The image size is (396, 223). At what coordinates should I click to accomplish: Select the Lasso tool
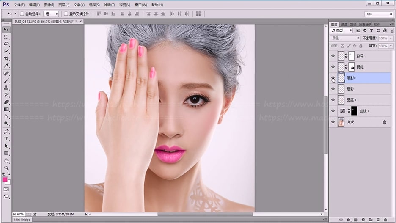pyautogui.click(x=6, y=44)
